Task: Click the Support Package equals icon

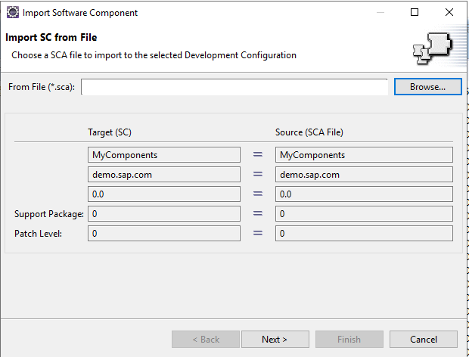Action: pyautogui.click(x=258, y=213)
